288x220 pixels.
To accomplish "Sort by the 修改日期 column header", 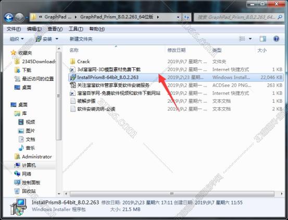I will click(x=177, y=50).
